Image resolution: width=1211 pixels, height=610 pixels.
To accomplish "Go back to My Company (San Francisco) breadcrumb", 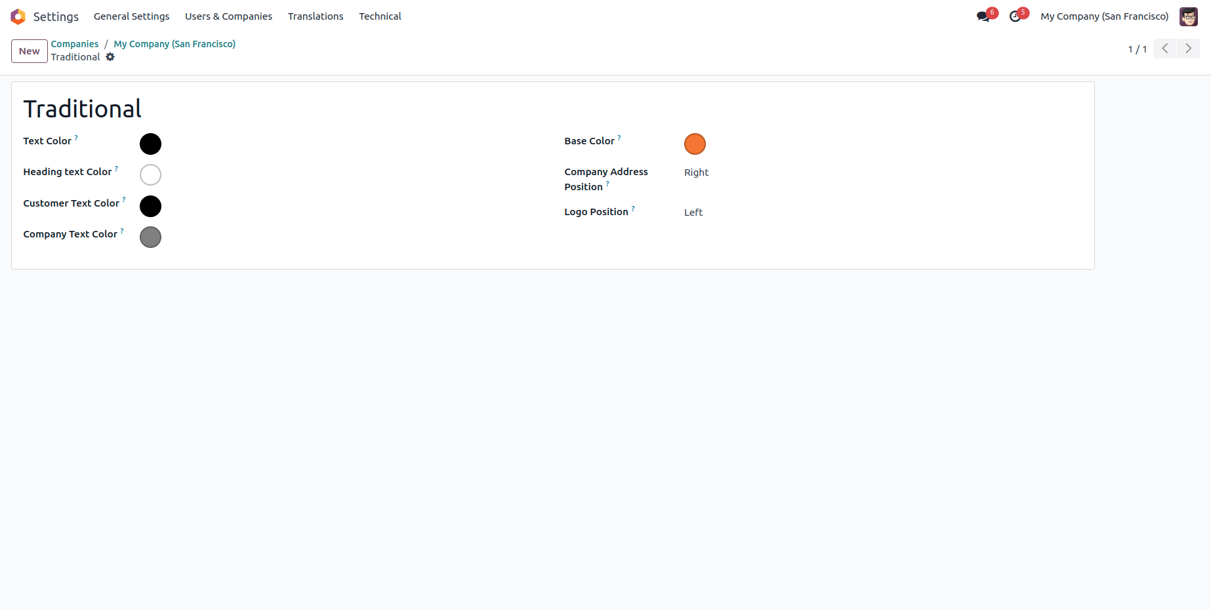I will point(174,44).
